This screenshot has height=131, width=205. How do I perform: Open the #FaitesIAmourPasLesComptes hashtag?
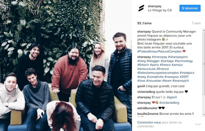coord(160,51)
